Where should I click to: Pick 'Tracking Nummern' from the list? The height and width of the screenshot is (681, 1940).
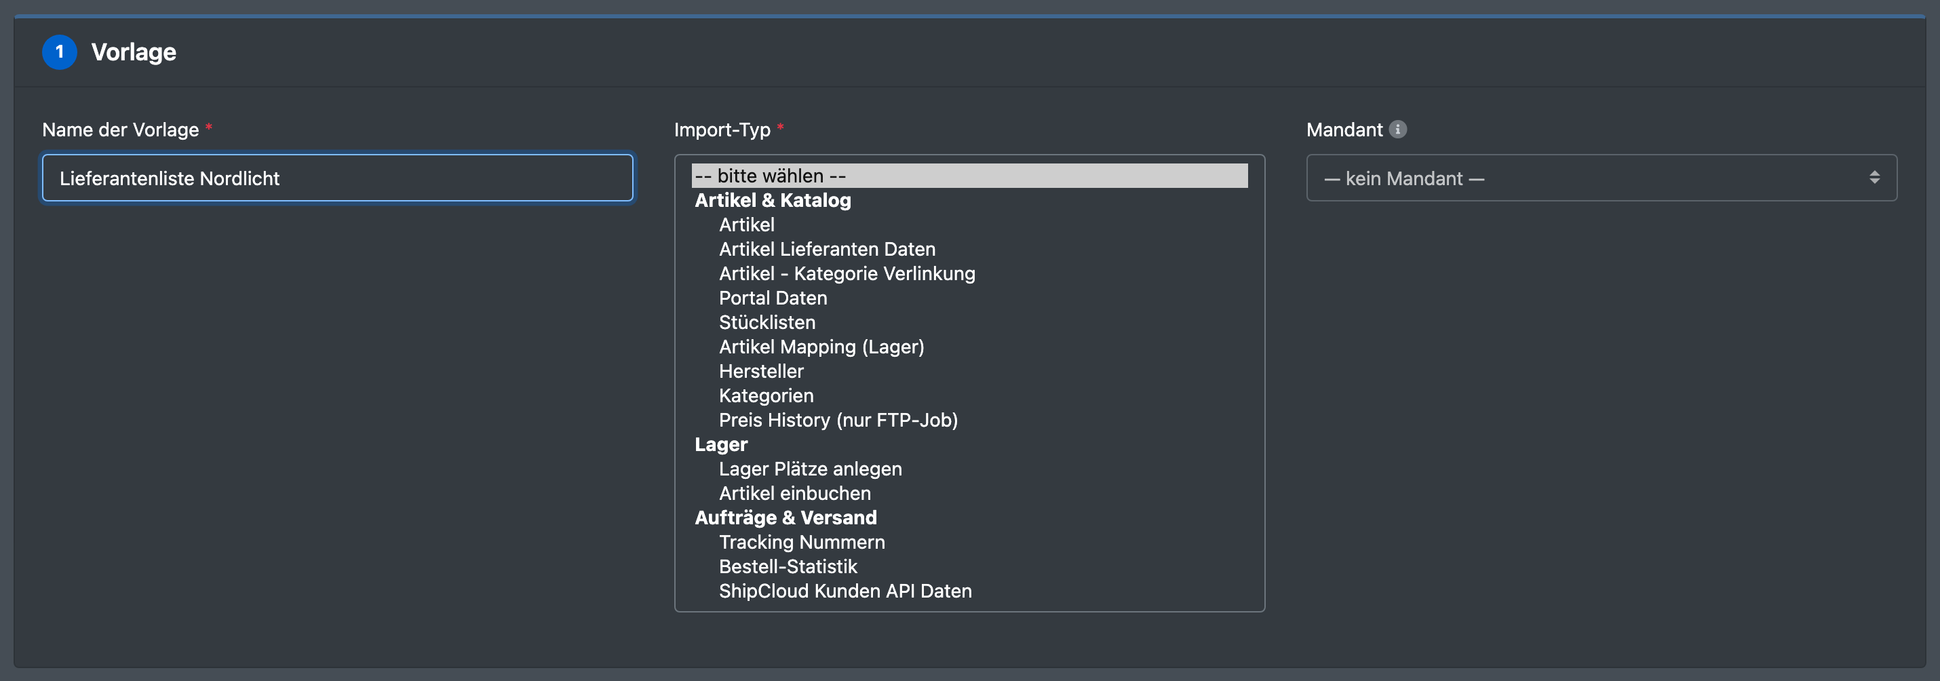point(969,542)
